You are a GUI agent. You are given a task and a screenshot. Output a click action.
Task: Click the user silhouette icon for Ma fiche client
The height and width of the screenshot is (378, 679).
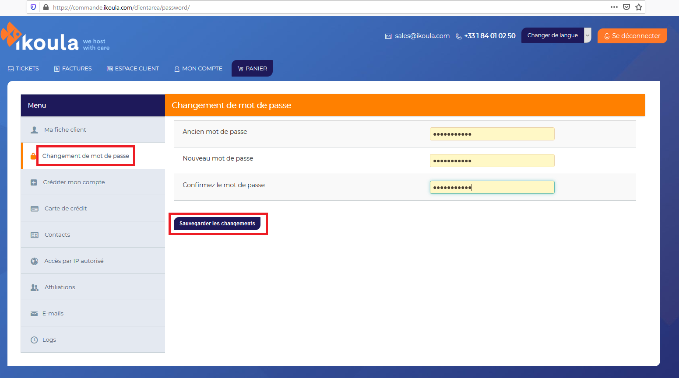(35, 130)
